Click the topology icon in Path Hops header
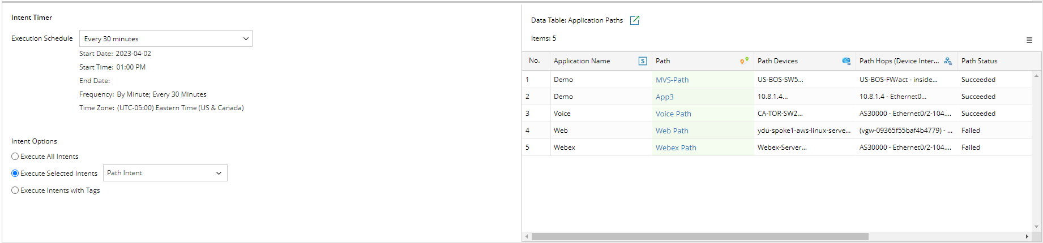 pyautogui.click(x=947, y=61)
